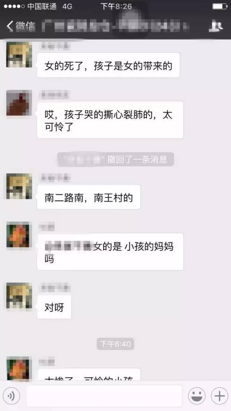Select the 女的死了，孩子是女的带来的 bubble
231x411 pixels.
108,65
